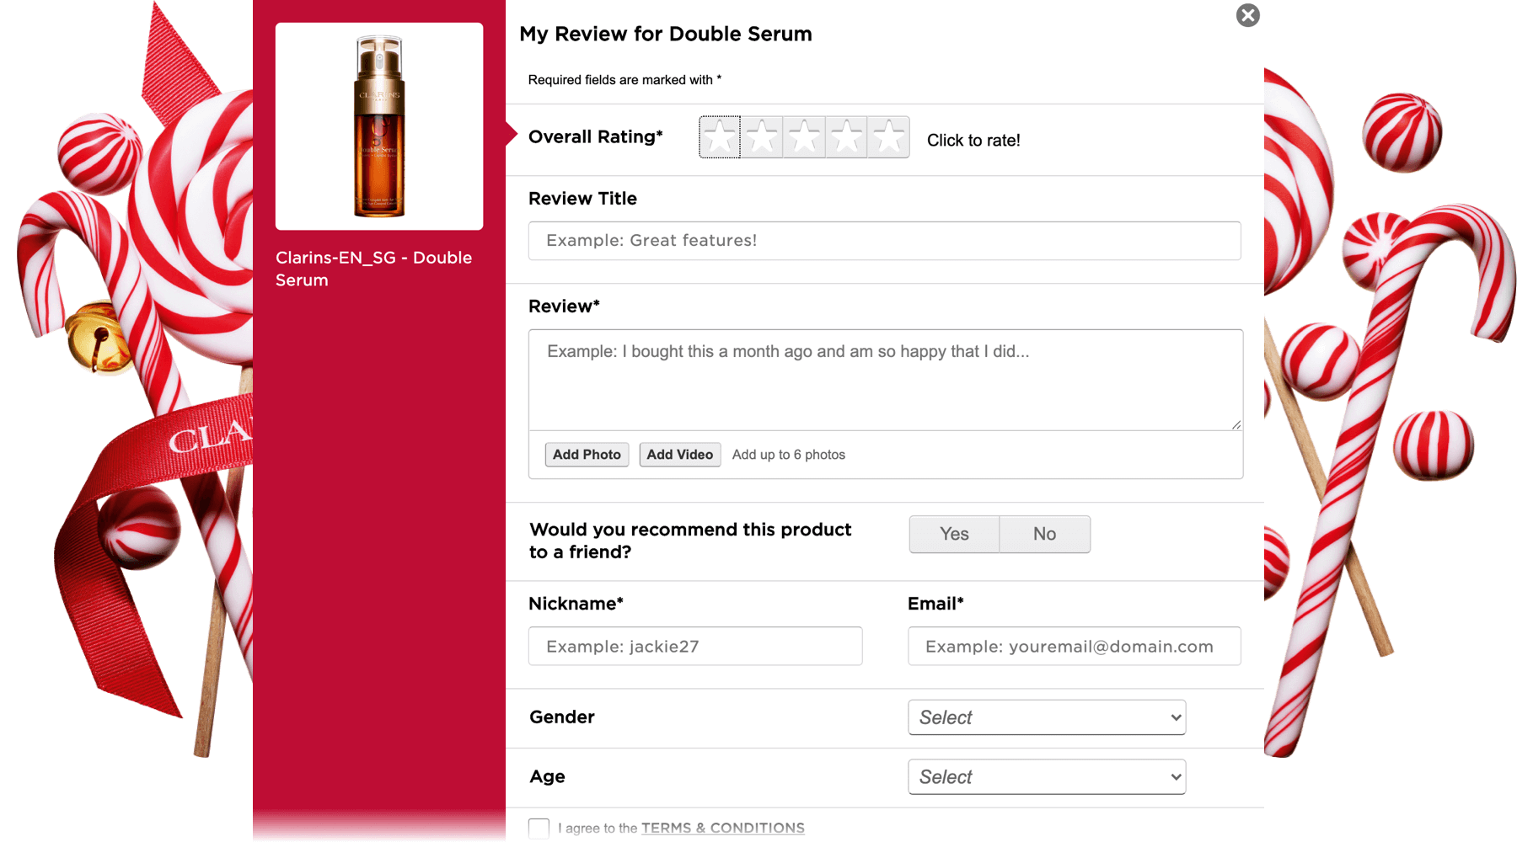This screenshot has width=1517, height=842.
Task: Rate three stars in Overall Rating
Action: (x=804, y=137)
